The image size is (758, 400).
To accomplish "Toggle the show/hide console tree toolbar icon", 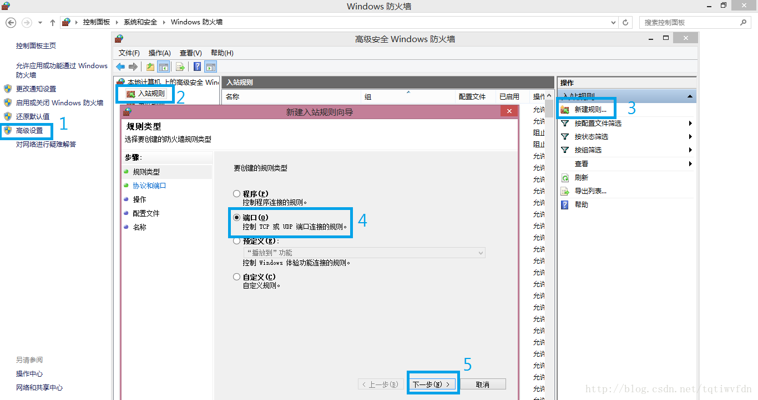I will pos(164,67).
